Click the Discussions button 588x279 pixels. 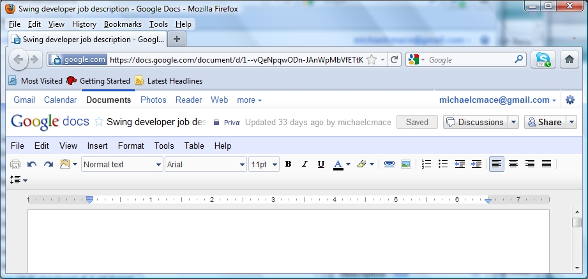pos(476,122)
